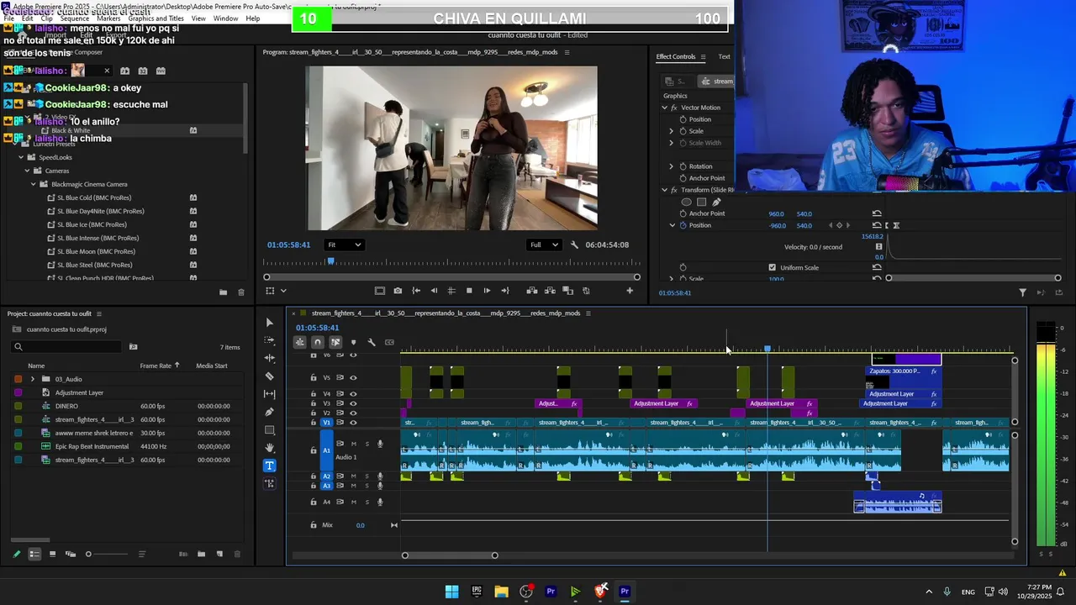Image resolution: width=1076 pixels, height=605 pixels.
Task: Stop playback in Program Monitor
Action: (x=469, y=291)
